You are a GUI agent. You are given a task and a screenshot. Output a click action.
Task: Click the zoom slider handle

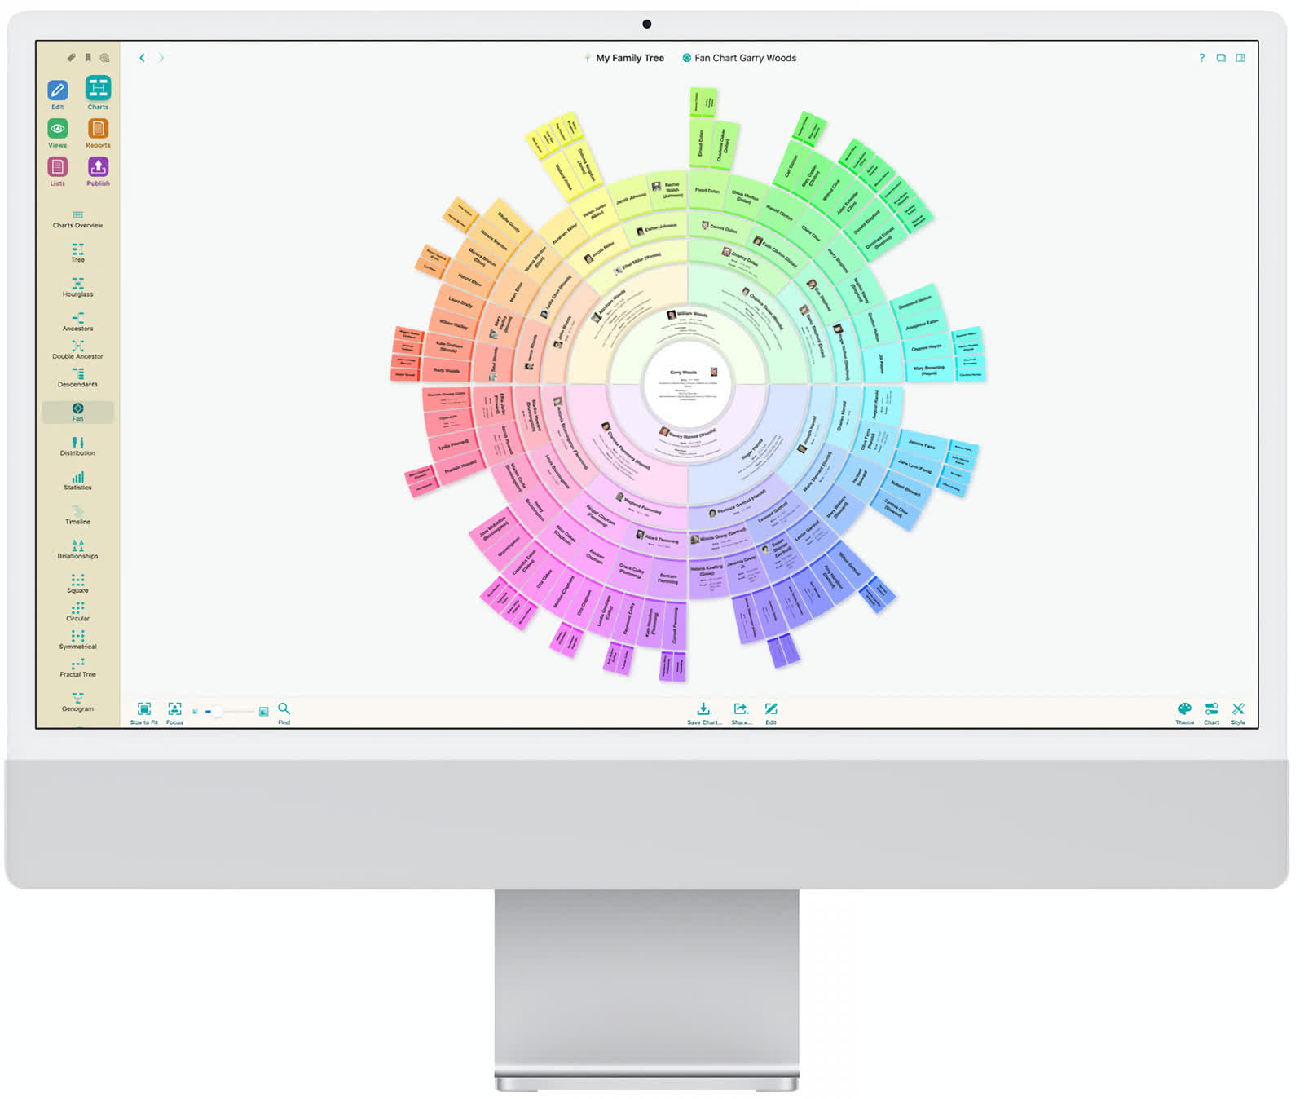(x=217, y=712)
